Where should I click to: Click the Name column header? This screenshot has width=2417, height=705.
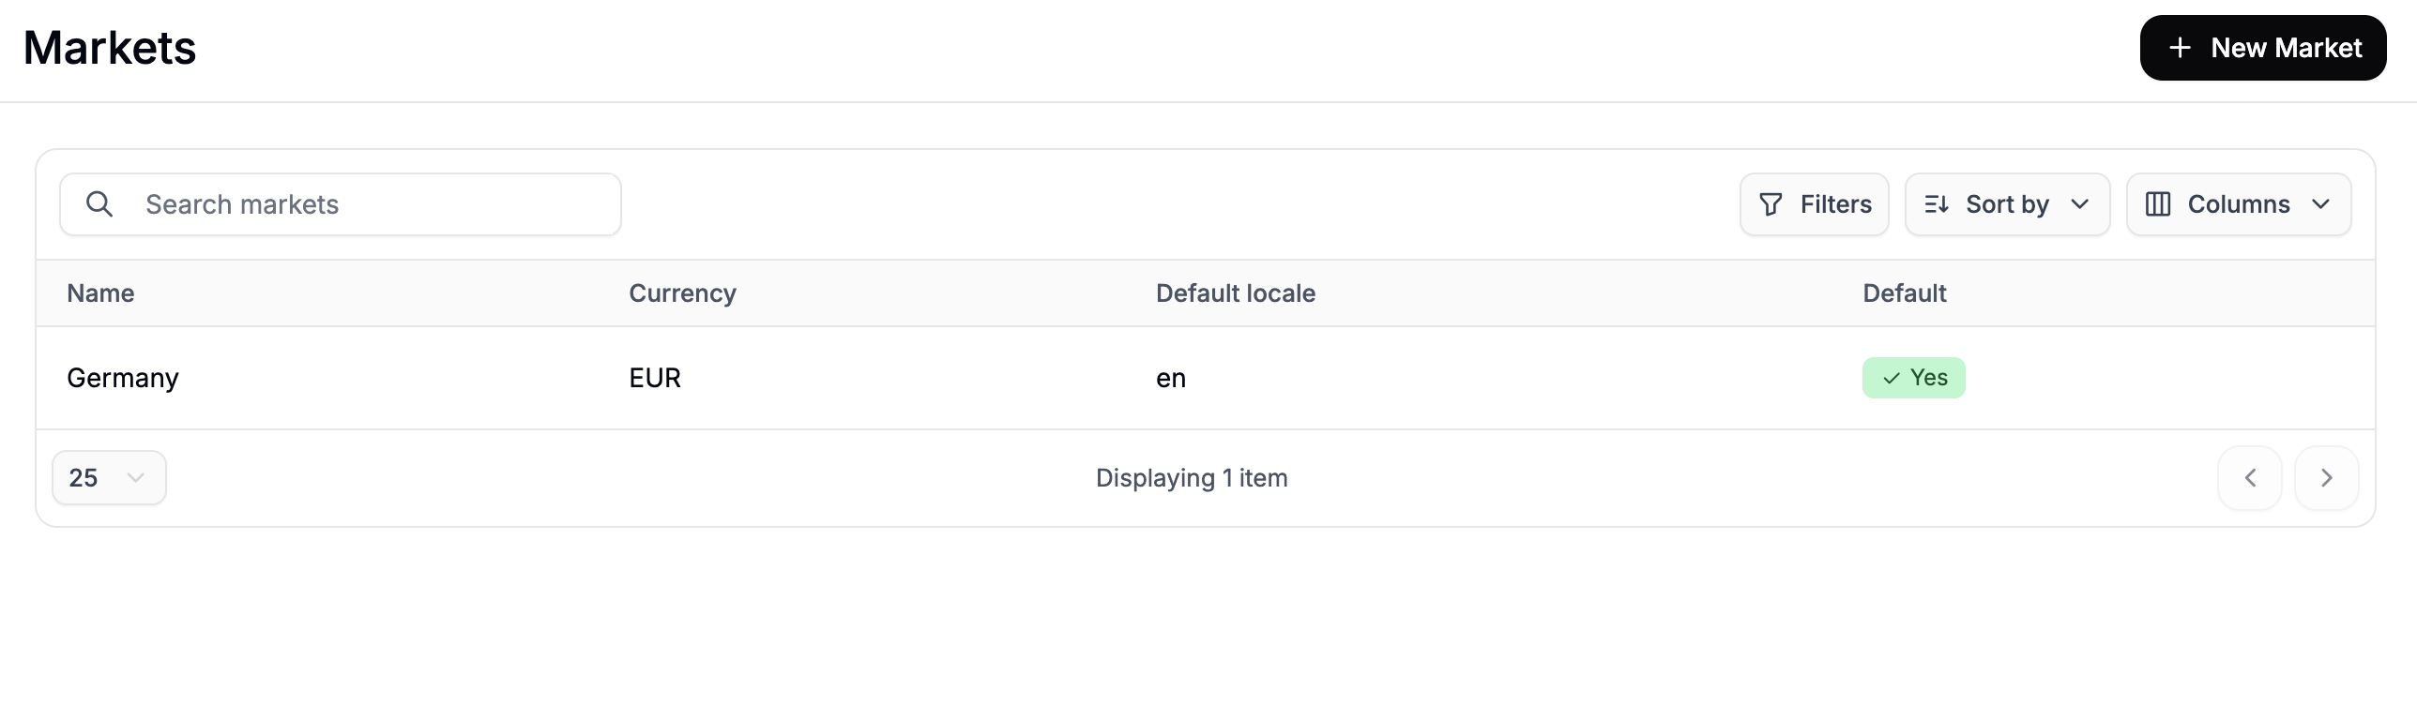(x=100, y=293)
